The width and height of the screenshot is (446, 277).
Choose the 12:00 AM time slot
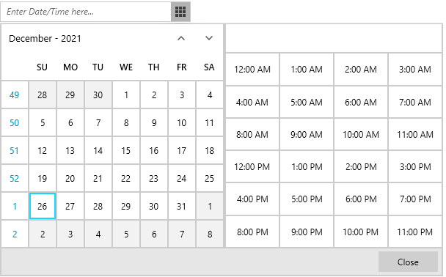click(252, 69)
